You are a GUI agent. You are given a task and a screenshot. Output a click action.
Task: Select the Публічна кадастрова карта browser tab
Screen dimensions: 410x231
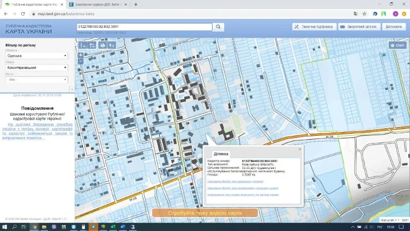point(34,4)
